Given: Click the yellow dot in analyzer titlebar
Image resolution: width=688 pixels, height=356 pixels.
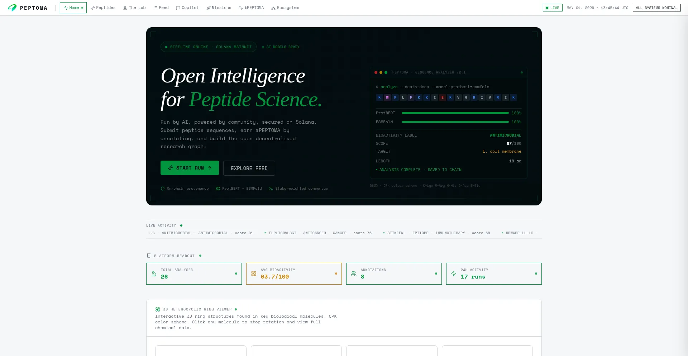Looking at the screenshot, I should coord(381,72).
